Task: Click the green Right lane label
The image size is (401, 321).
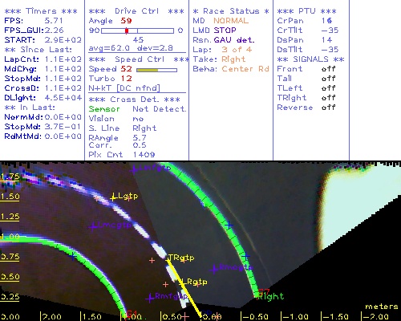Action: click(x=270, y=296)
